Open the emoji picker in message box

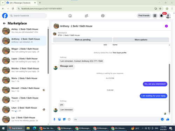click(162, 119)
